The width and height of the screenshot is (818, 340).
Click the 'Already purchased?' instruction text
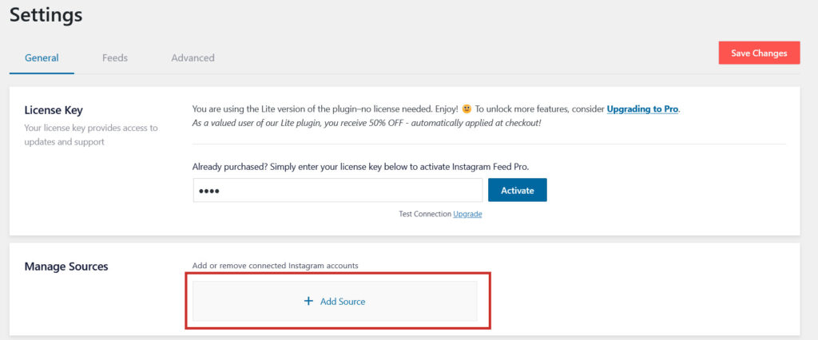(361, 167)
